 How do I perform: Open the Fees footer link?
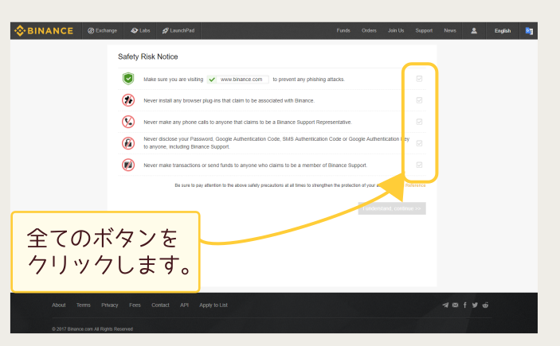coord(135,305)
